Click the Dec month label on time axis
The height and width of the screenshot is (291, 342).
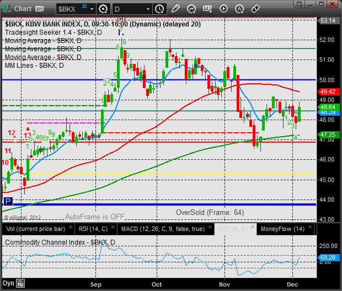(x=292, y=284)
